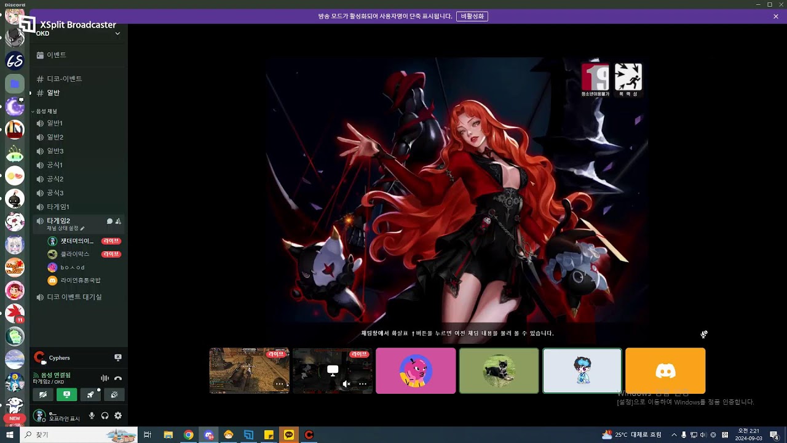Screen dimensions: 787x443
Task: Turn on the camera
Action: [42, 394]
